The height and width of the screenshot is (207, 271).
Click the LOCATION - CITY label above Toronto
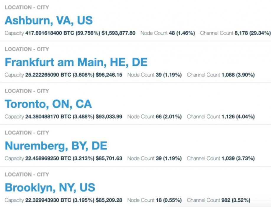[27, 91]
